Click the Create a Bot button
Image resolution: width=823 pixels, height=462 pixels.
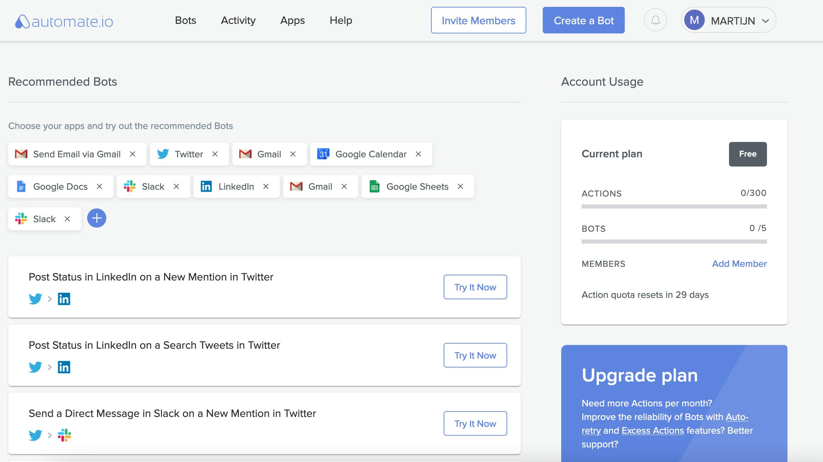pos(583,20)
